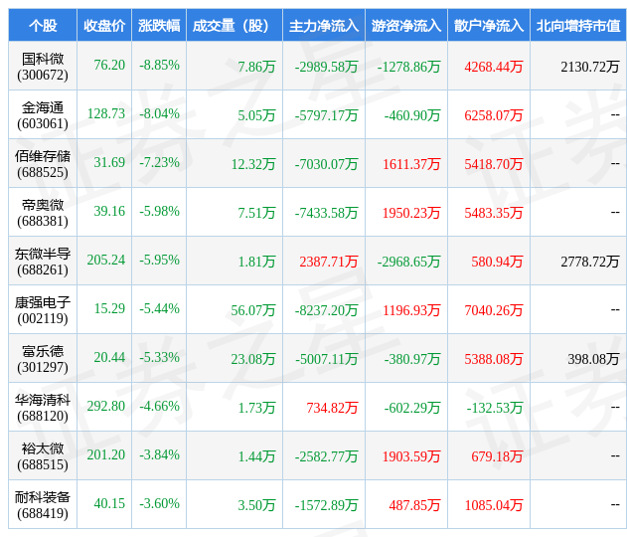Click volume cell 56.07万

253,310
